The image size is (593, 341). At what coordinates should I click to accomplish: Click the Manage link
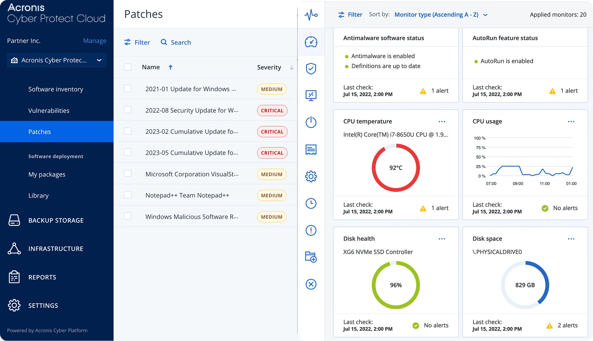point(95,41)
